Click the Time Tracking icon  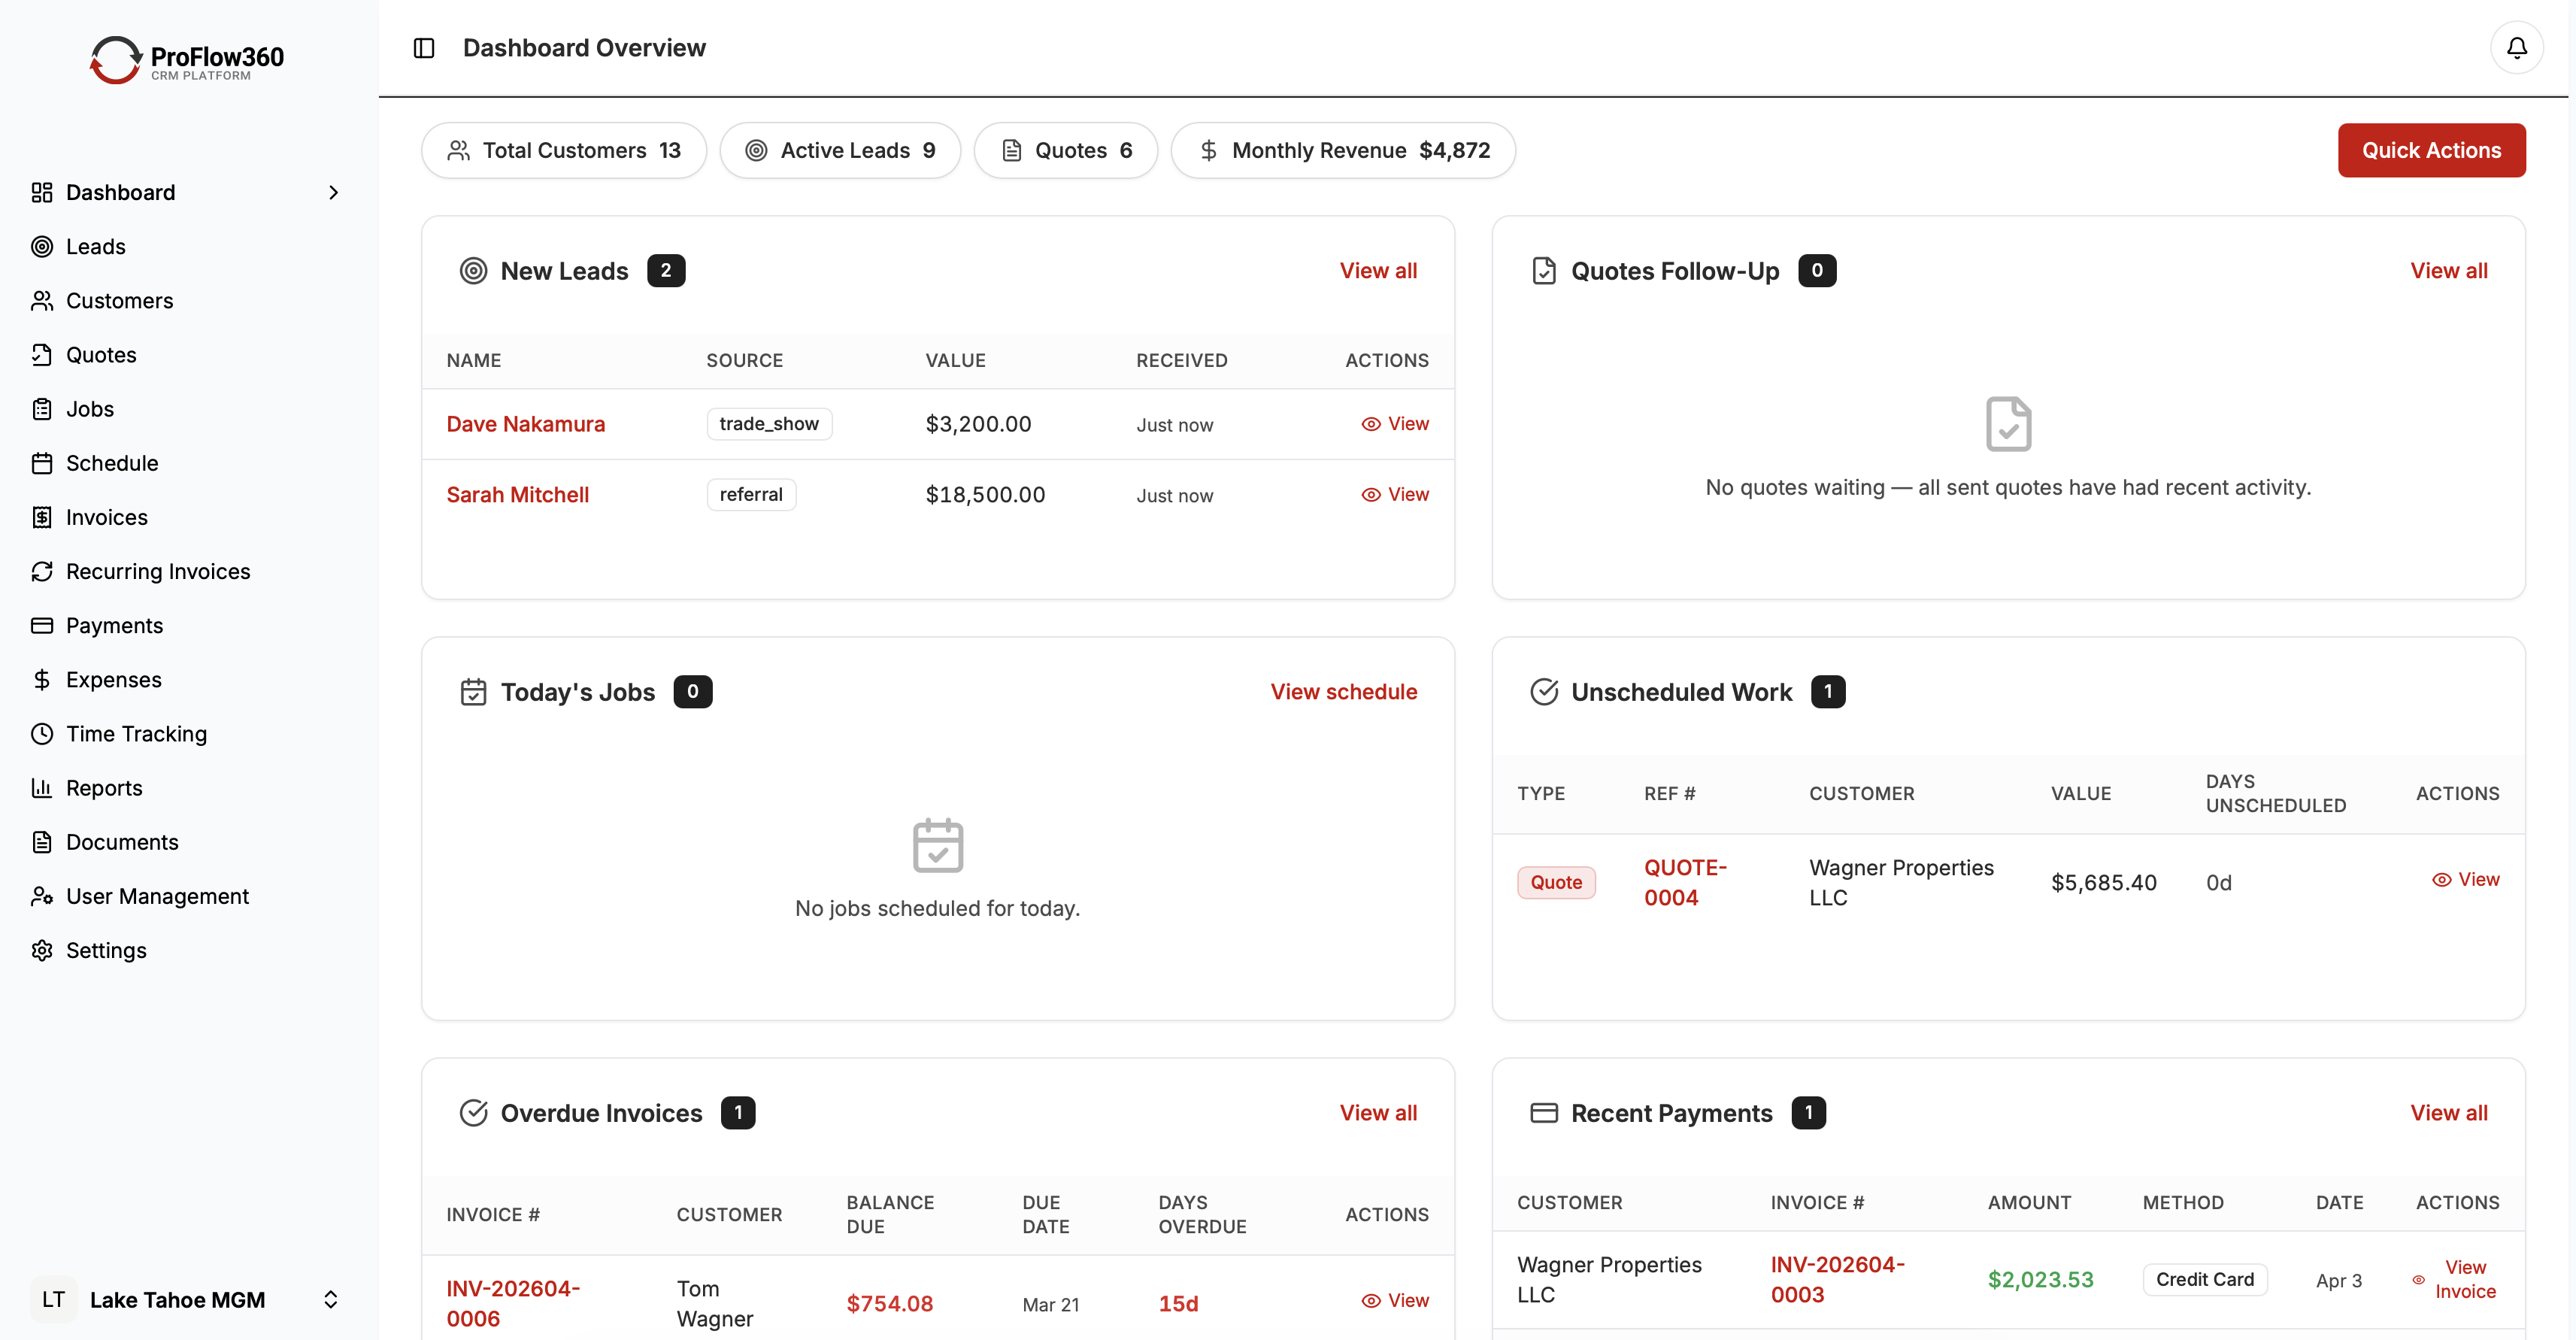pos(42,733)
